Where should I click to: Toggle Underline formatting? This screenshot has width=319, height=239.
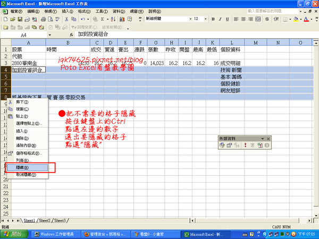(227, 19)
